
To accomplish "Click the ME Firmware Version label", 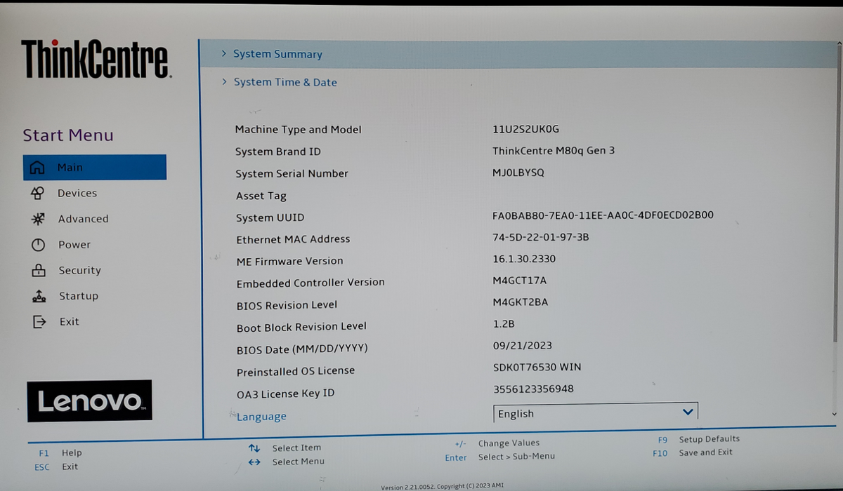I will tap(290, 261).
